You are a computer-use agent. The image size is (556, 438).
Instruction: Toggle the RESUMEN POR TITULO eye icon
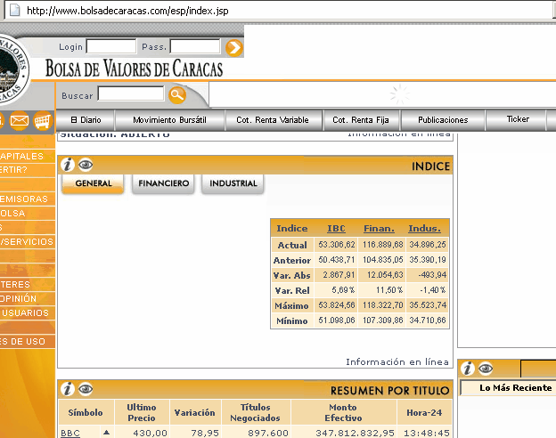(86, 389)
